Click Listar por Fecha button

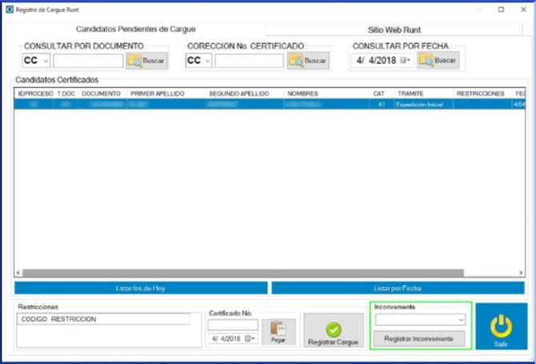(397, 287)
